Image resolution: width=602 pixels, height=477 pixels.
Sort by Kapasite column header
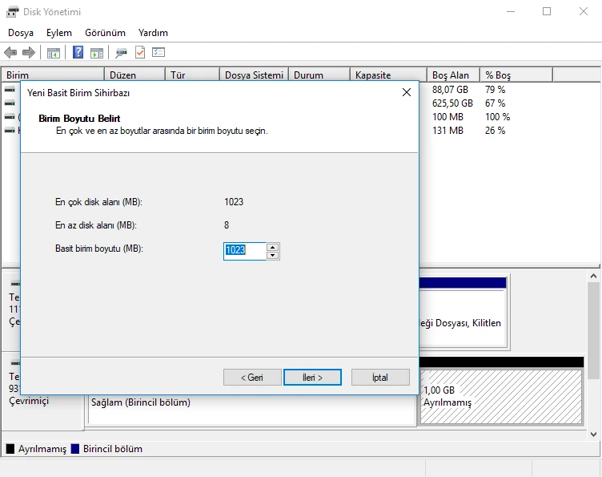(388, 75)
